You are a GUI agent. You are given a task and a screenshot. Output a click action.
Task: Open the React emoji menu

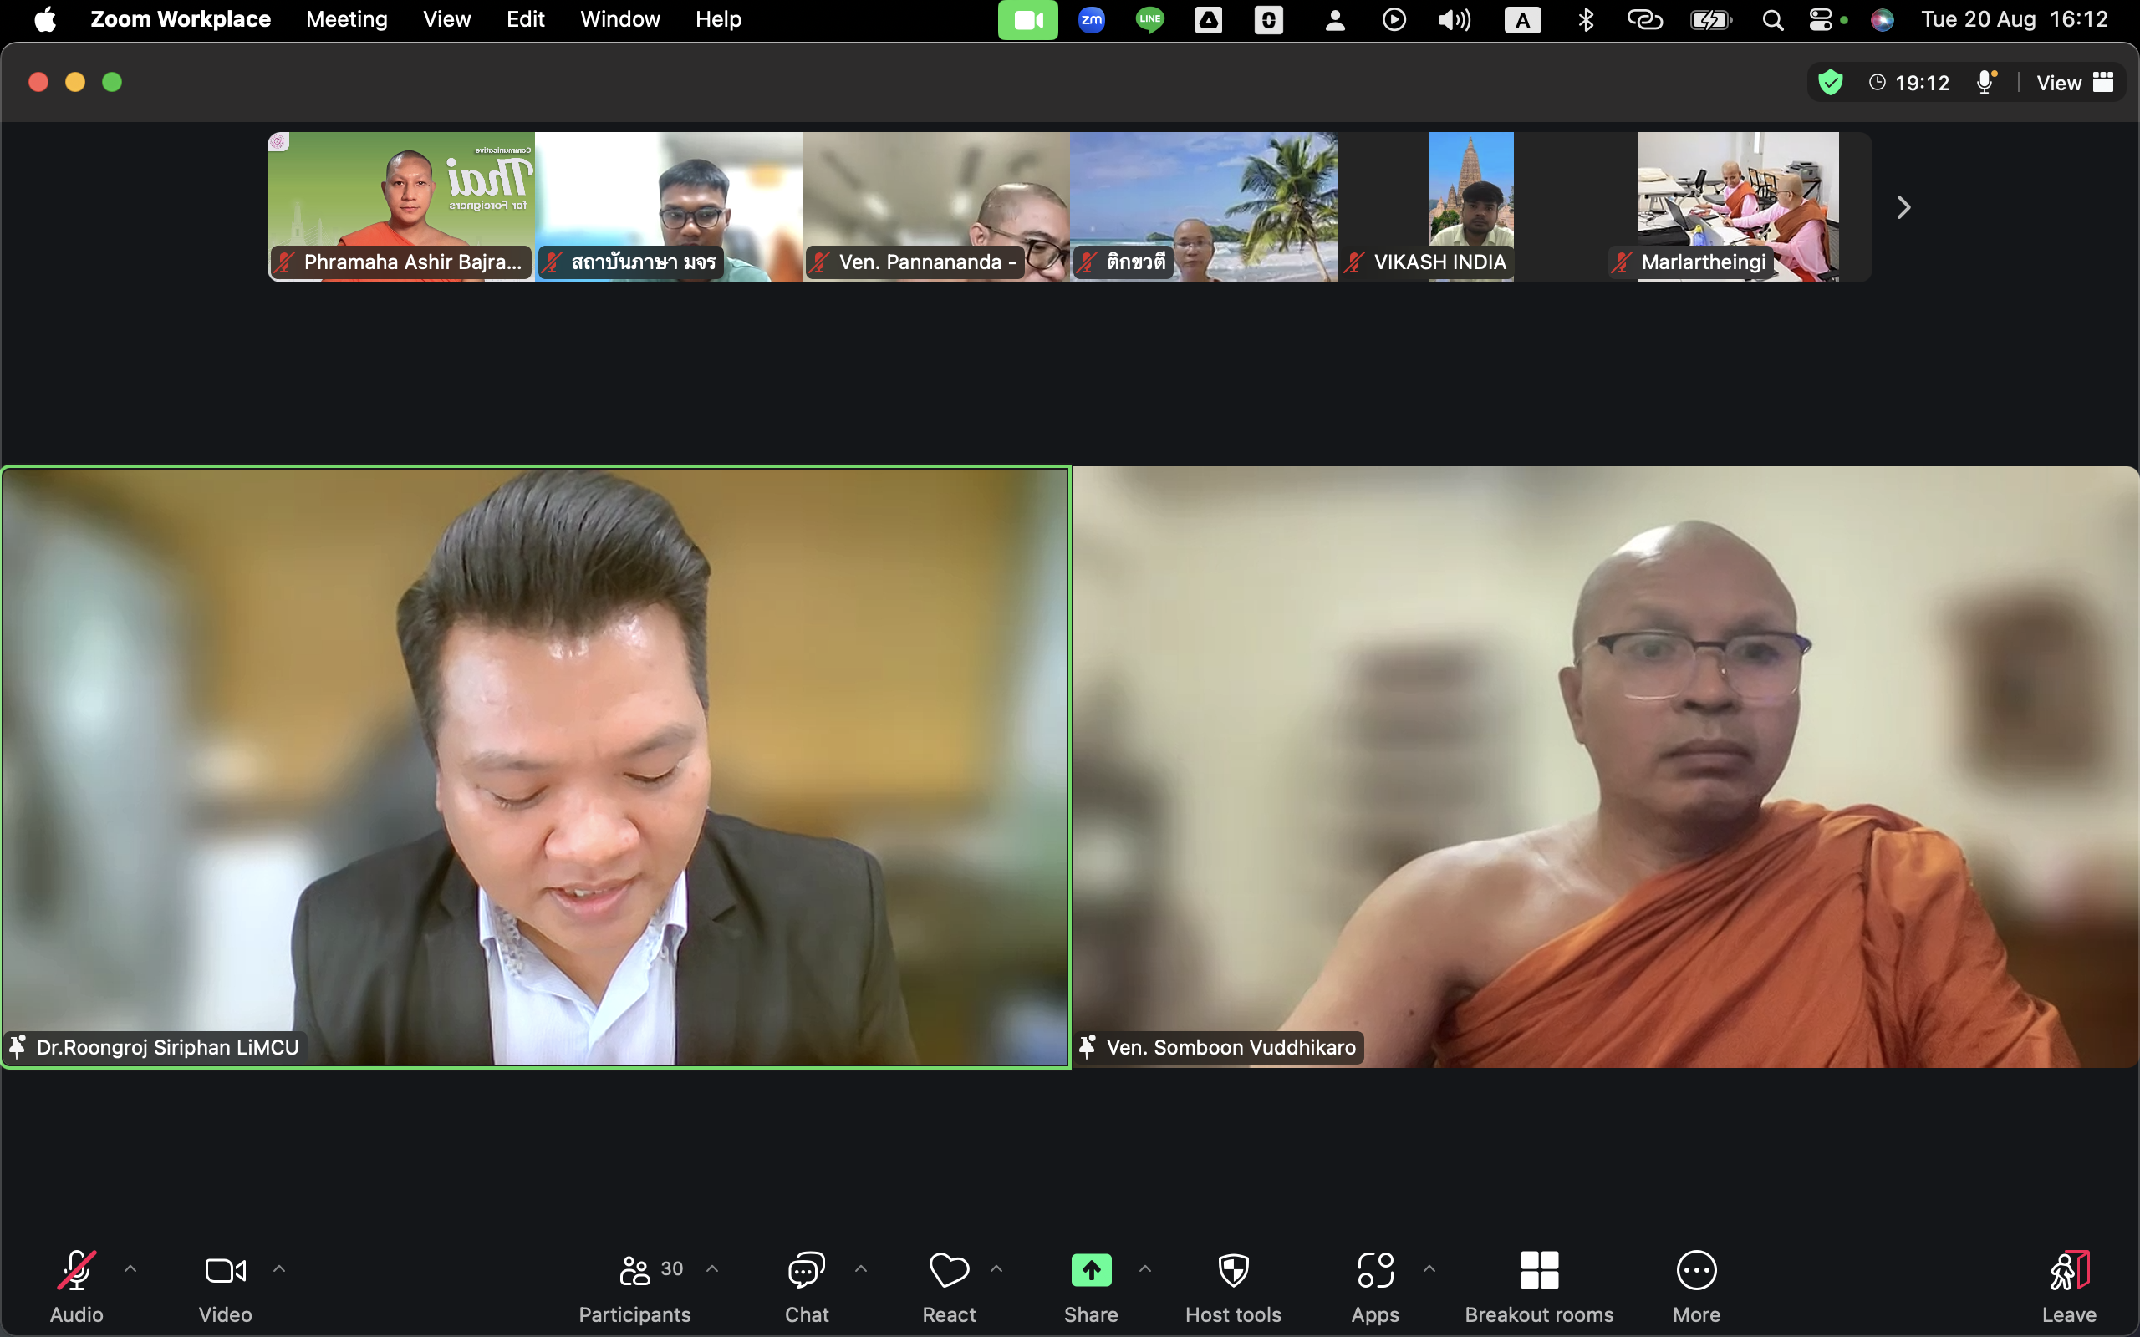[x=949, y=1286]
